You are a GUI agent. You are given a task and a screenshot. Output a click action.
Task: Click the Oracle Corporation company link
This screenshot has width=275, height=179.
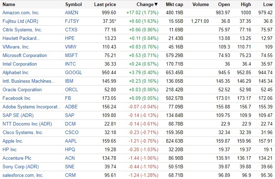pos(22,89)
